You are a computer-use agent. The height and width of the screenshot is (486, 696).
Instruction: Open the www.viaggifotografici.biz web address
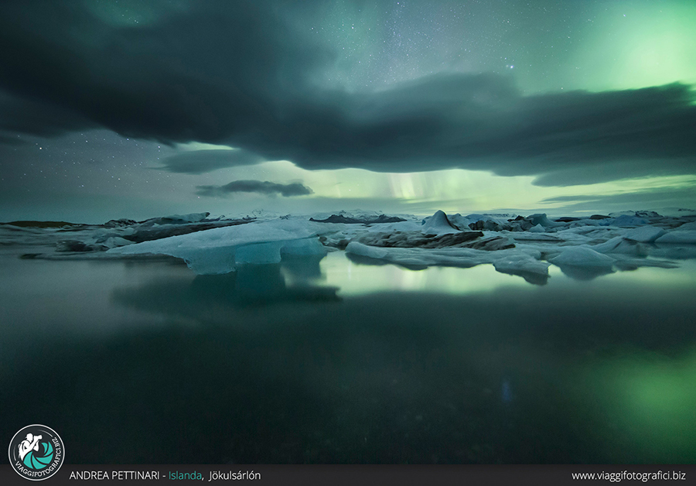point(629,476)
